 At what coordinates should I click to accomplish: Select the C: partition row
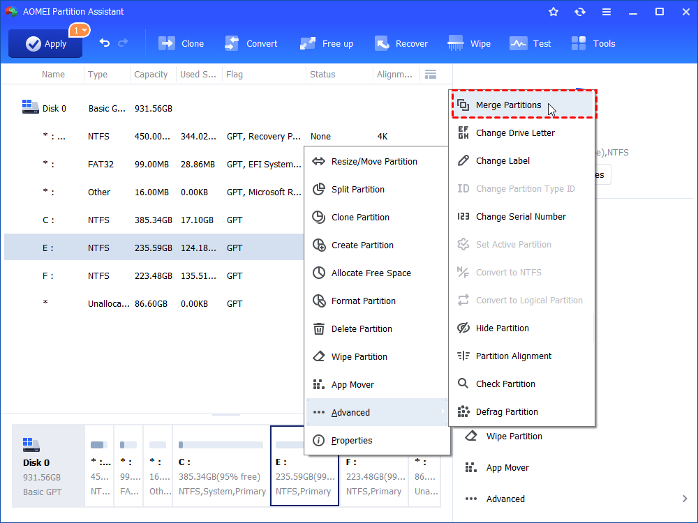(154, 220)
